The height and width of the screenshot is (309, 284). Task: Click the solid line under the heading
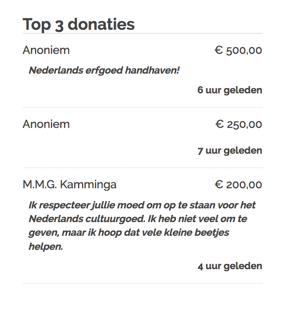pyautogui.click(x=142, y=33)
